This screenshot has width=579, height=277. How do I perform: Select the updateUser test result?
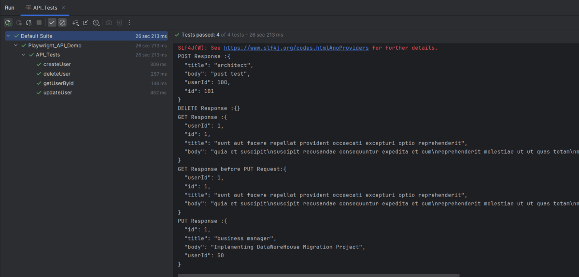57,92
